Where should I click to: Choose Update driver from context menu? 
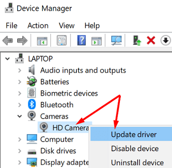click(131, 134)
